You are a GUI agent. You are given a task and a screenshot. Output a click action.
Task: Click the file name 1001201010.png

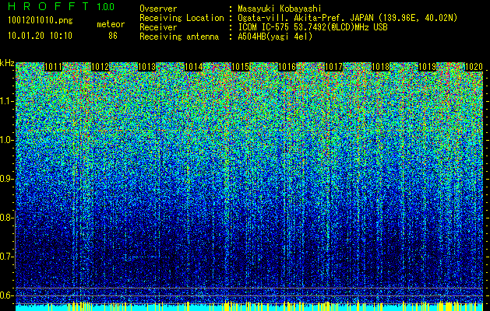[x=41, y=21]
